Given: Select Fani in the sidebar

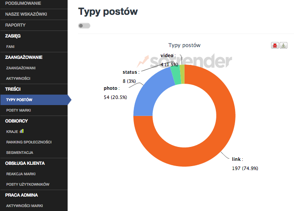Looking at the screenshot, I should pos(10,47).
